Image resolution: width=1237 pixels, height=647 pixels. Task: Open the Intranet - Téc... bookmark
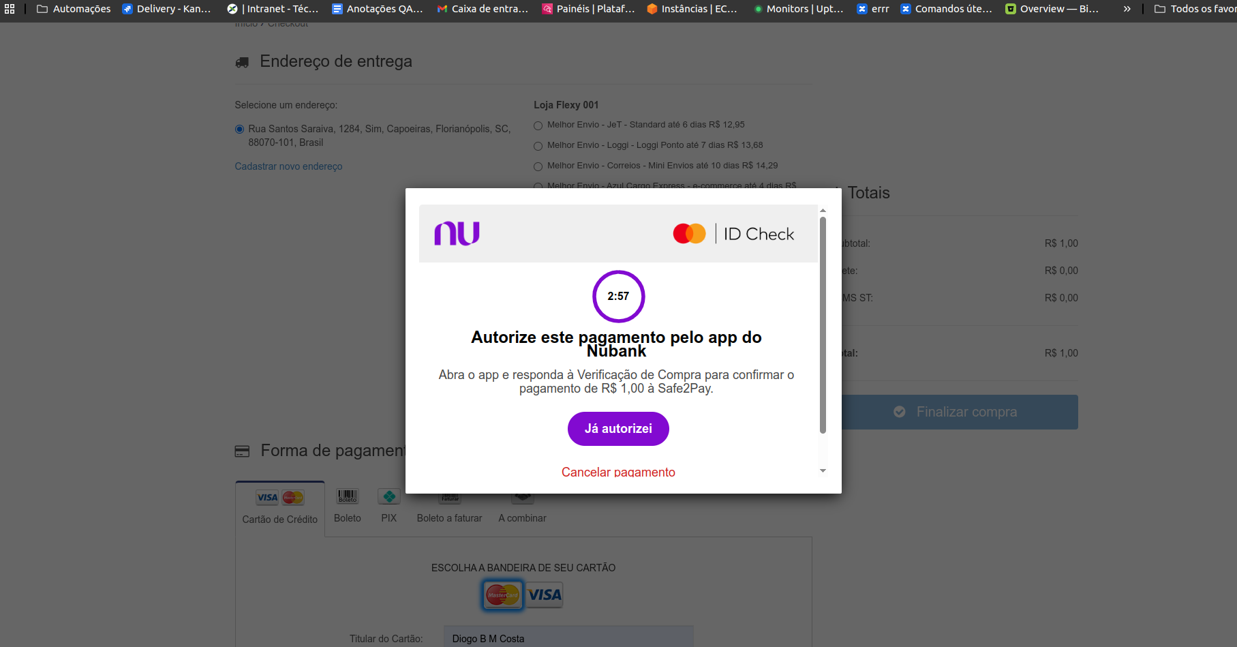(x=273, y=9)
